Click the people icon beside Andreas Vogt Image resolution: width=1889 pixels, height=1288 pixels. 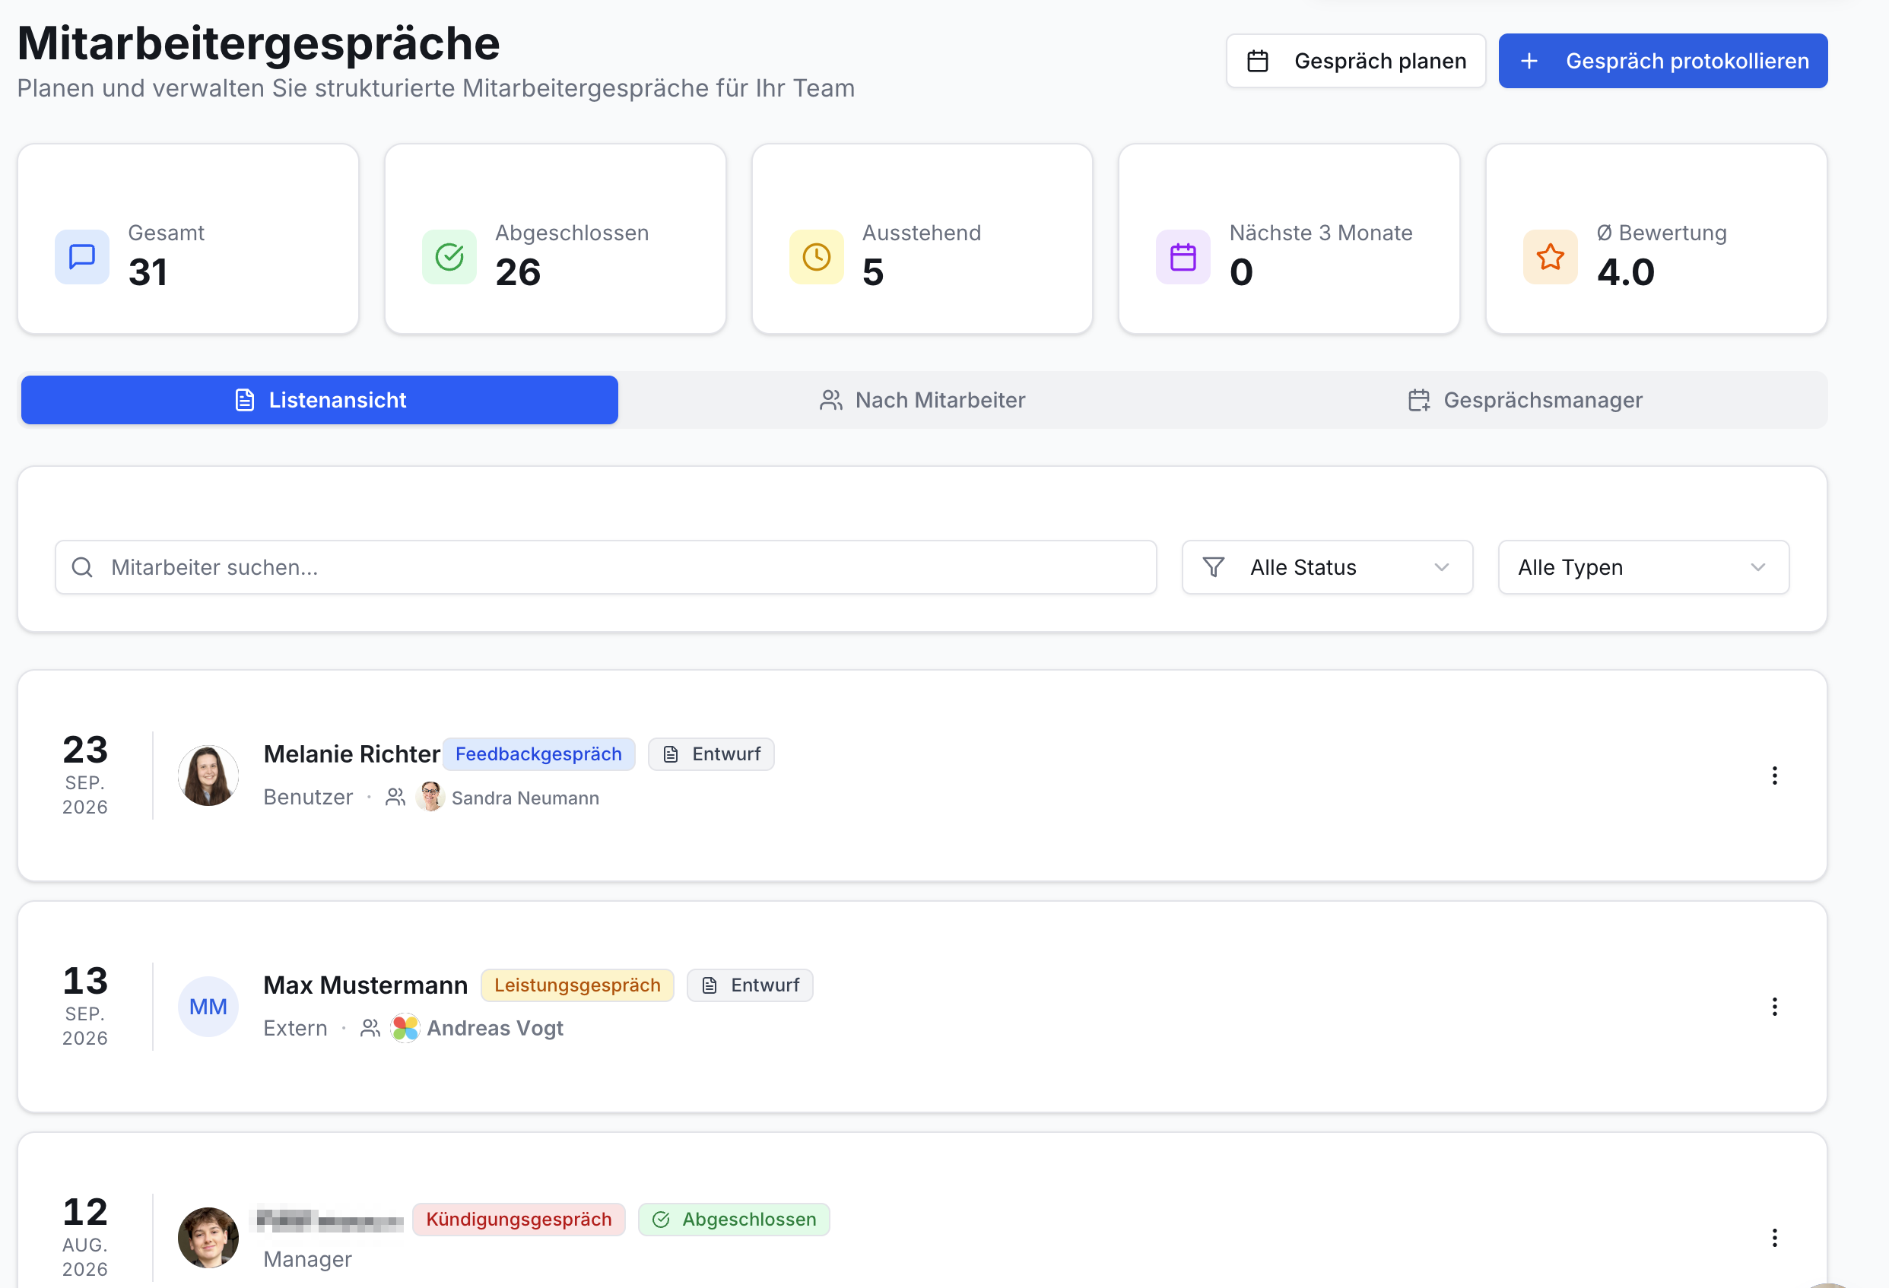click(370, 1028)
